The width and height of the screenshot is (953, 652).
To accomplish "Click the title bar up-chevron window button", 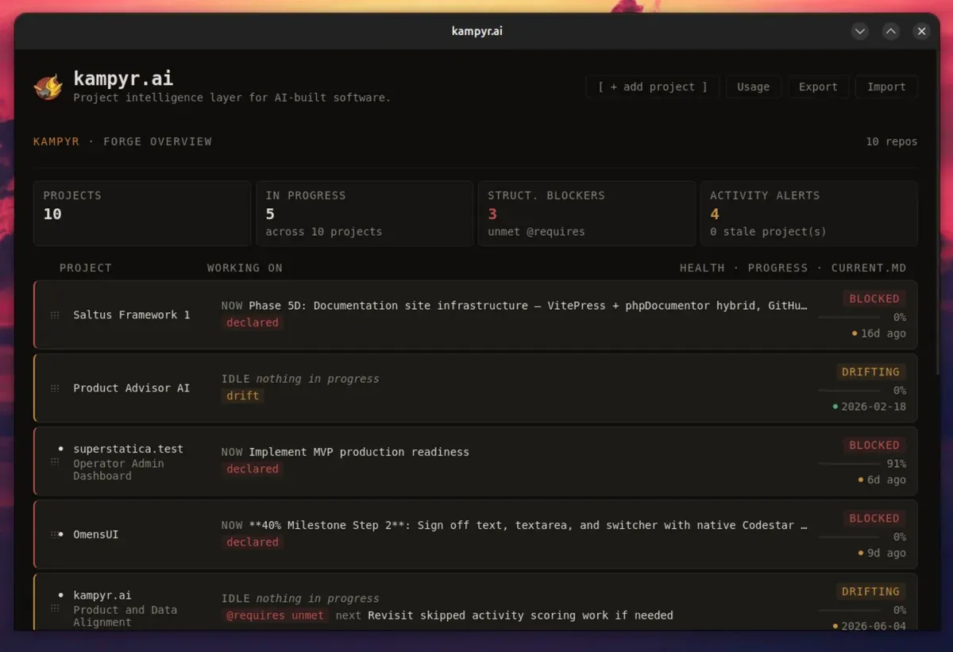I will pyautogui.click(x=891, y=31).
